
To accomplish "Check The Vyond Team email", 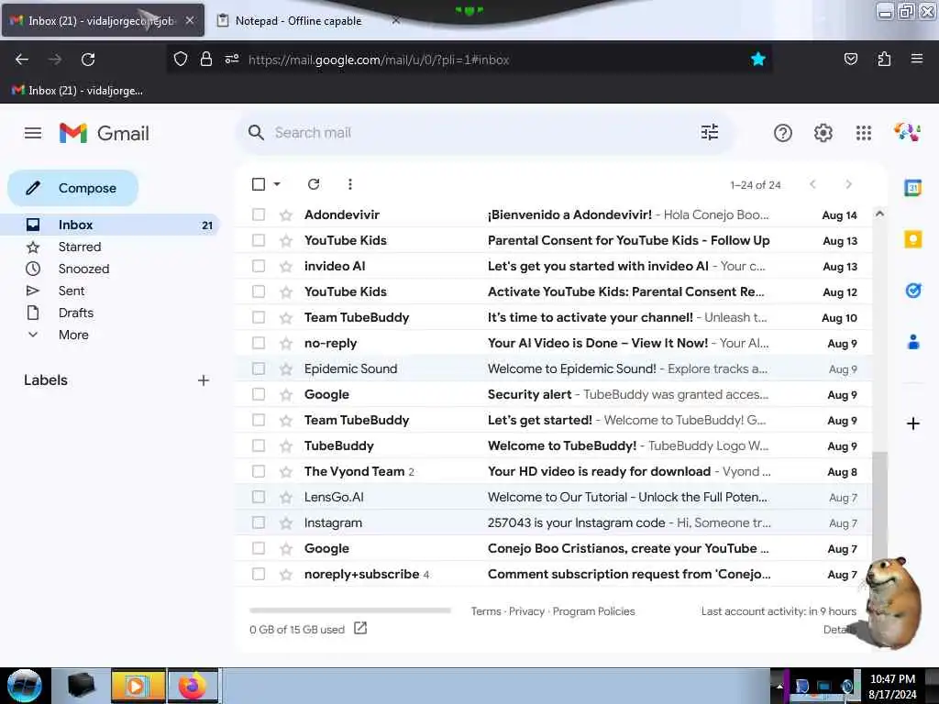I will click(x=259, y=472).
